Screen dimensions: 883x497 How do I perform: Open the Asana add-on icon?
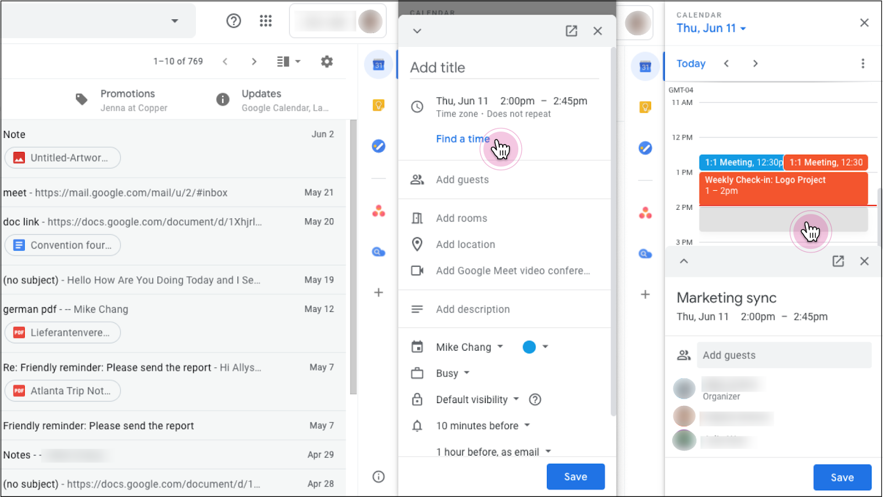(379, 210)
